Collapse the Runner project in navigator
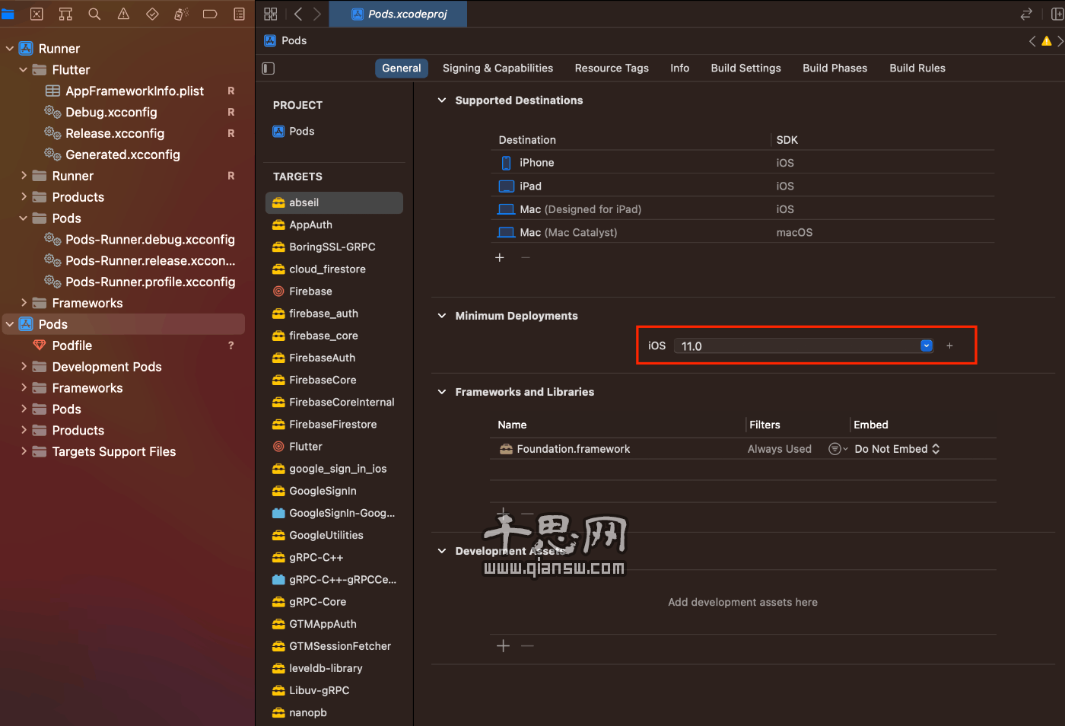Image resolution: width=1065 pixels, height=726 pixels. click(10, 49)
